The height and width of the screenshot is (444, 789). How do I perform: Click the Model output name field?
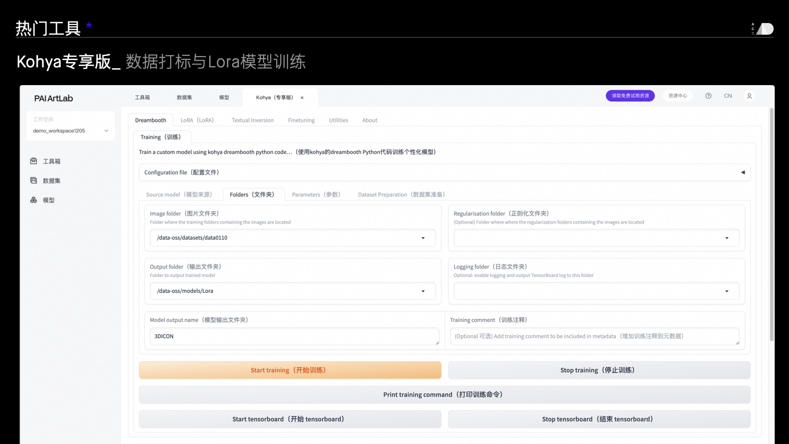click(x=294, y=336)
